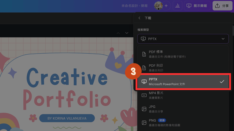This screenshot has width=234, height=131.
Task: Click the PNG image icon
Action: 144,123
